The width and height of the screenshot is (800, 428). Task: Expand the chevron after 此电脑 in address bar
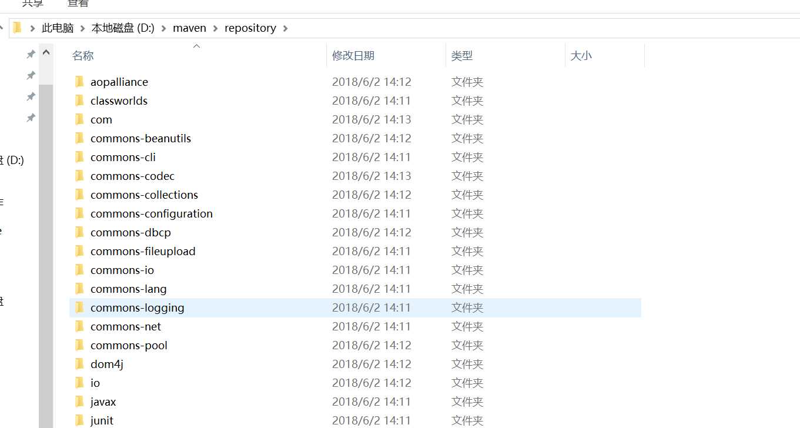(82, 28)
